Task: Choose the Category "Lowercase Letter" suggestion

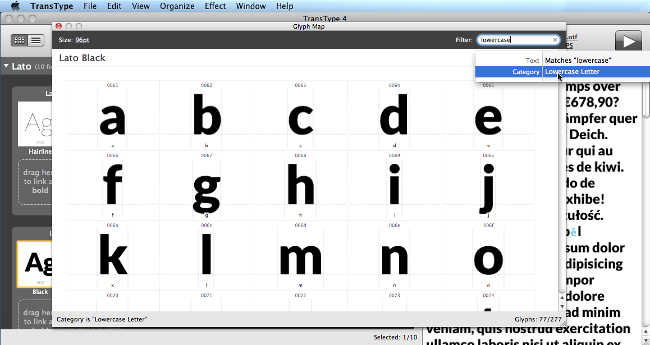Action: coord(562,72)
